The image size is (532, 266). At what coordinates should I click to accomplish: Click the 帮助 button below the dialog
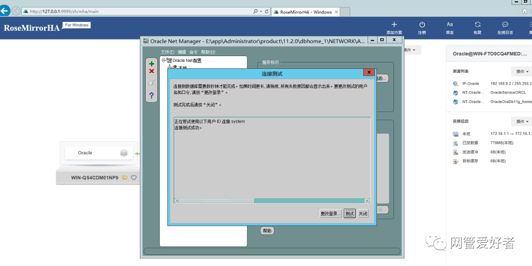267,231
